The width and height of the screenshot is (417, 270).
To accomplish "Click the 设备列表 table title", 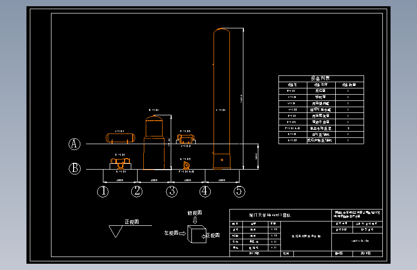I will click(x=320, y=78).
